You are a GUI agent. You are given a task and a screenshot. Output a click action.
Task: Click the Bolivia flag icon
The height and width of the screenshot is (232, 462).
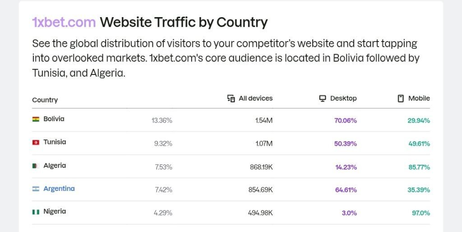pyautogui.click(x=36, y=119)
